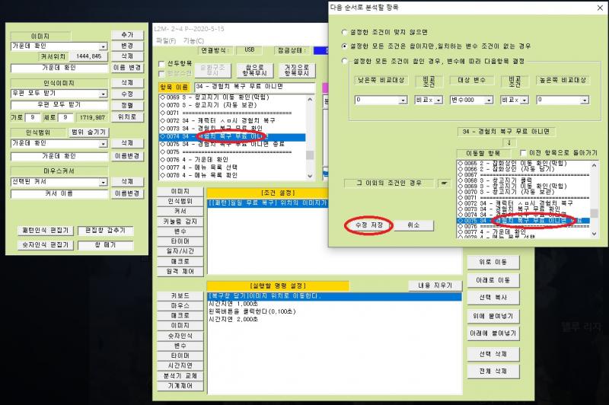Toggle the '선두항목' checkbox
Viewport: 609px width, 405px height.
pyautogui.click(x=161, y=64)
